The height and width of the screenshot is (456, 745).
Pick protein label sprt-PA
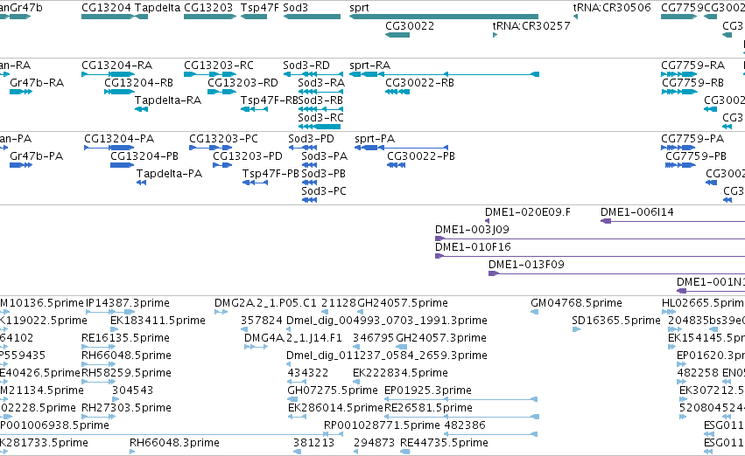pyautogui.click(x=375, y=138)
